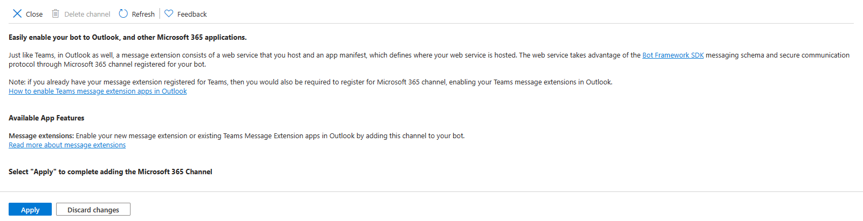The height and width of the screenshot is (221, 863).
Task: Click the Note paragraph about Teams registration
Action: point(310,82)
